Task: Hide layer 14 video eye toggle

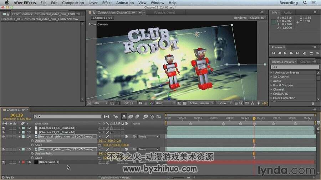Action: point(3,137)
